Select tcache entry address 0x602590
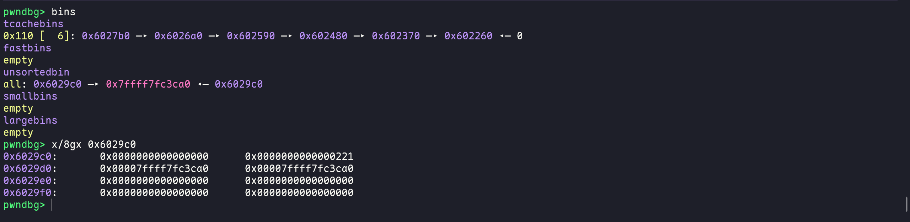Image resolution: width=910 pixels, height=222 pixels. point(251,36)
